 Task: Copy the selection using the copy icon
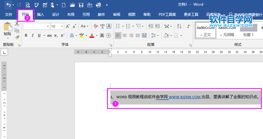click(17, 31)
